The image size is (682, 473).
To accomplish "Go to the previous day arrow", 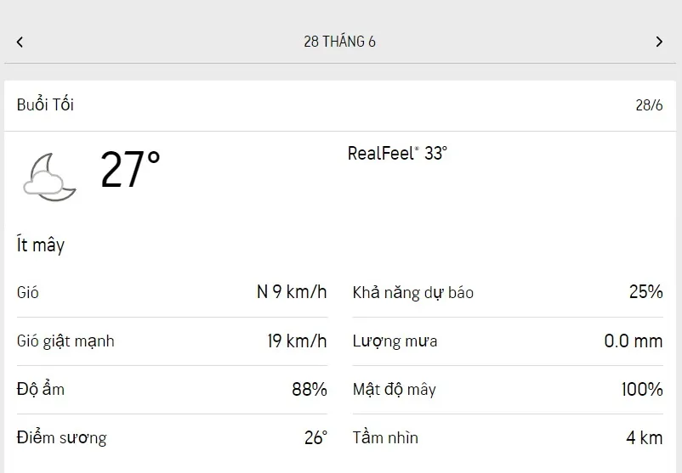I will [x=20, y=42].
